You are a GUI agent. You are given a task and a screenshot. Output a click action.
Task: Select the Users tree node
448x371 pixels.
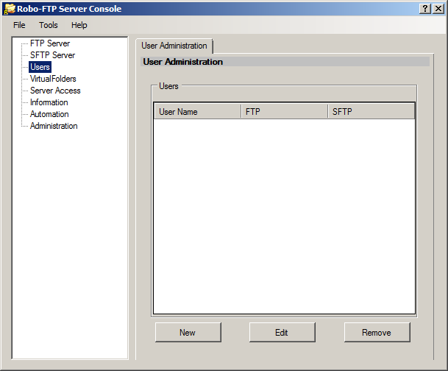tap(40, 67)
